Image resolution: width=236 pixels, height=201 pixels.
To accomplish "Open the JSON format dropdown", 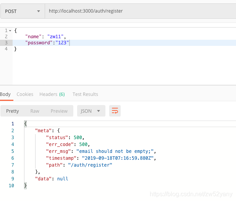I will coord(91,111).
